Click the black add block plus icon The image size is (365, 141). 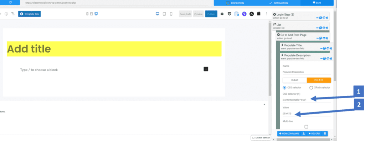point(206,69)
